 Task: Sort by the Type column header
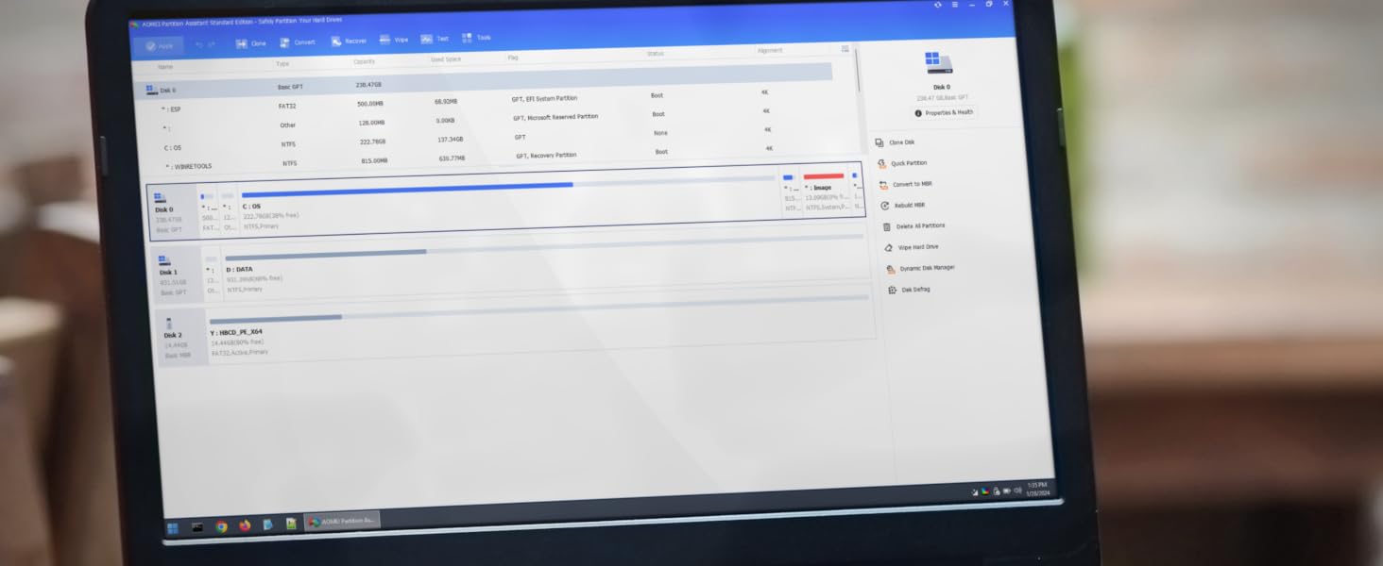(x=282, y=64)
